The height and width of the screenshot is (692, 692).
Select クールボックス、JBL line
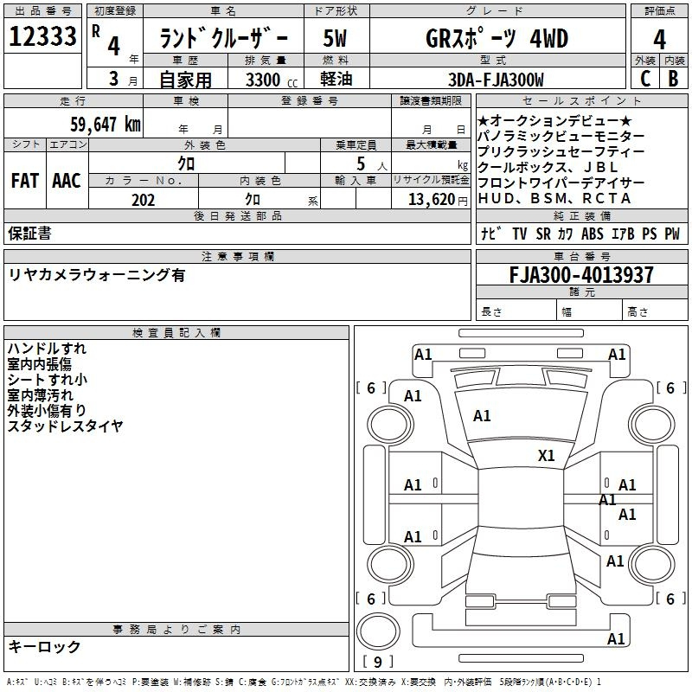pos(548,167)
